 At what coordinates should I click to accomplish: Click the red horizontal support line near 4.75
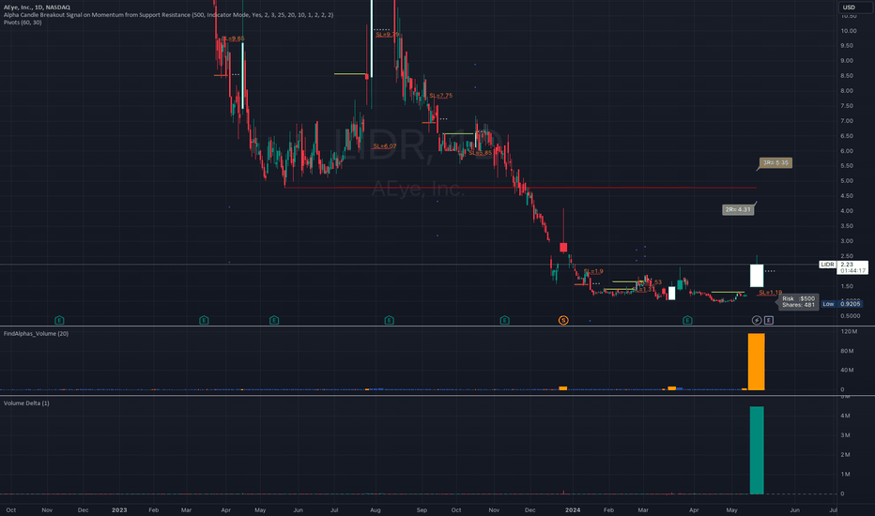coord(520,188)
